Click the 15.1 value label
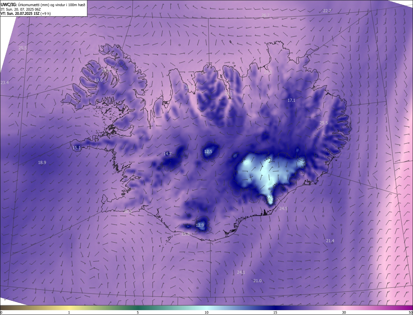Image resolution: width=413 pixels, height=315 pixels. (x=76, y=148)
